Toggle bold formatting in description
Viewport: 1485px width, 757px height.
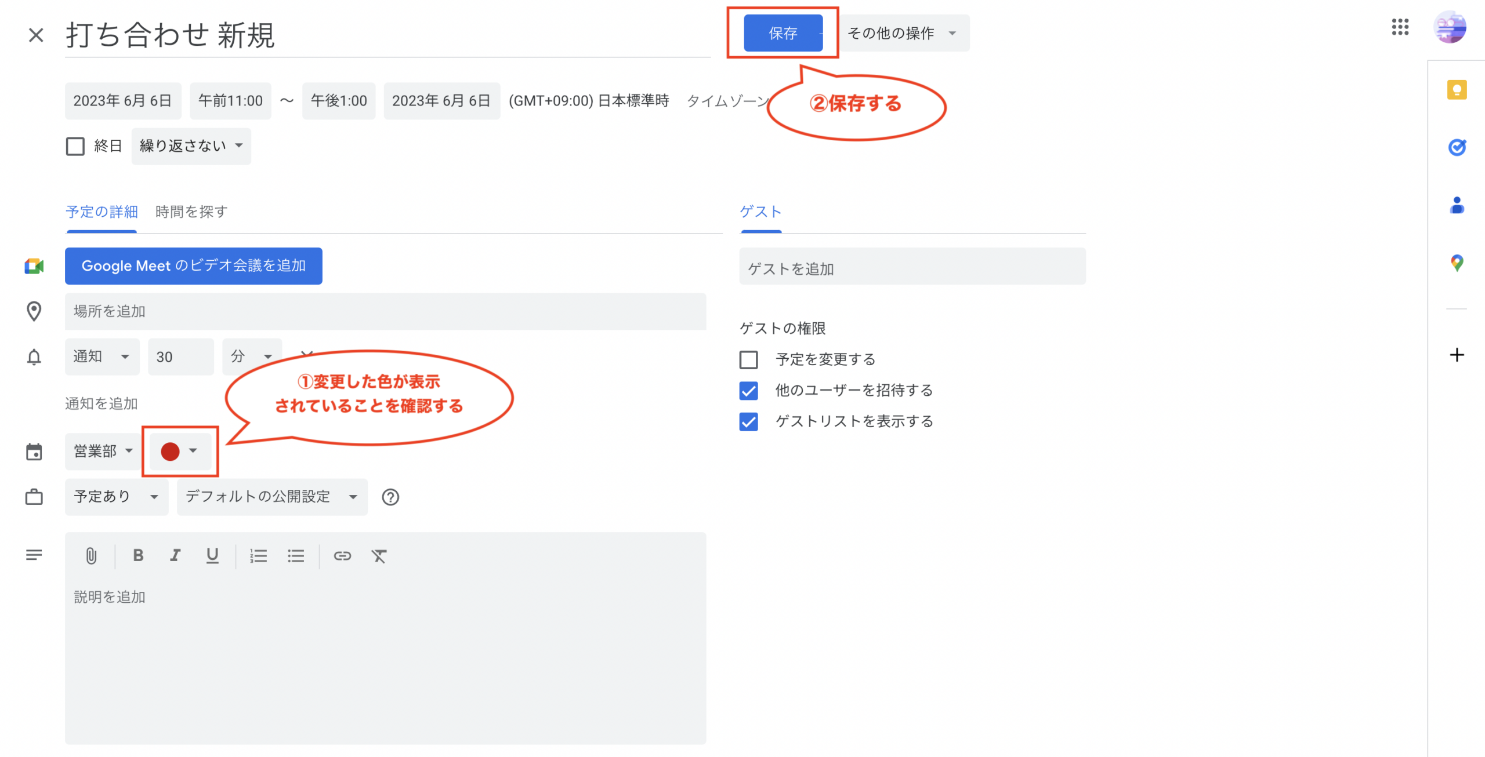138,555
